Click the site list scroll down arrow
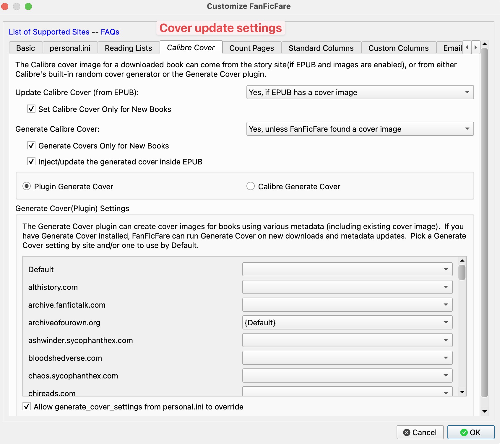 tap(462, 392)
